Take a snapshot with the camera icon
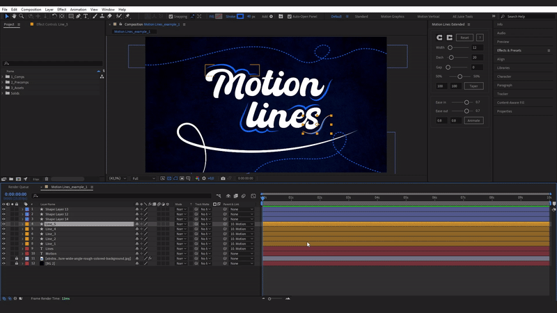The height and width of the screenshot is (313, 557). (x=223, y=178)
